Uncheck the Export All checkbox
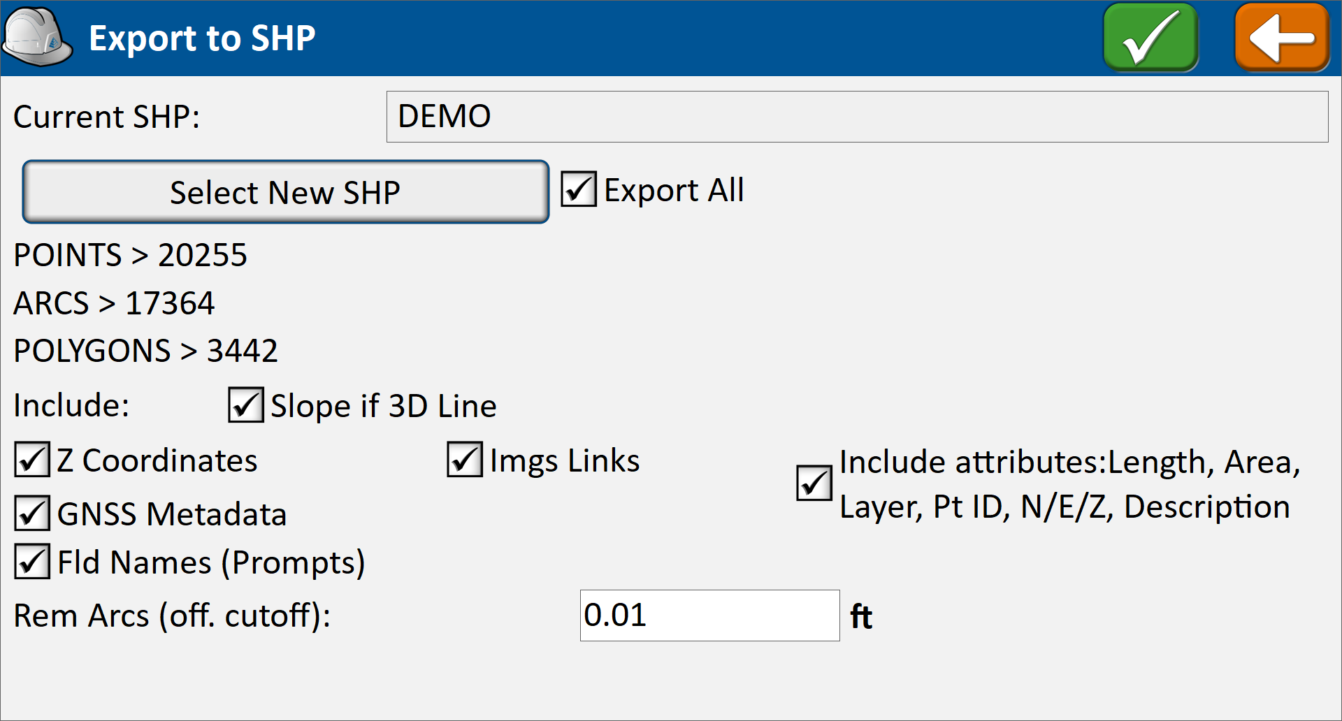Image resolution: width=1342 pixels, height=721 pixels. coord(578,189)
